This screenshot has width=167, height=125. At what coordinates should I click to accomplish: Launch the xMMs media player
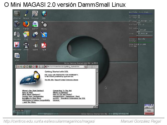click(x=26, y=45)
